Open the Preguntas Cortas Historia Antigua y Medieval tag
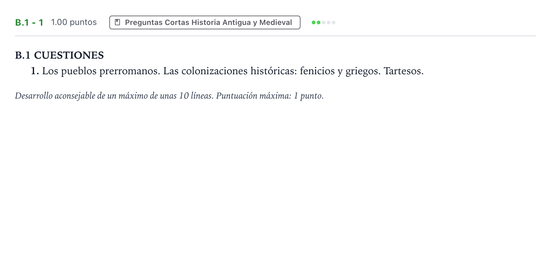Image resolution: width=551 pixels, height=274 pixels. (205, 22)
